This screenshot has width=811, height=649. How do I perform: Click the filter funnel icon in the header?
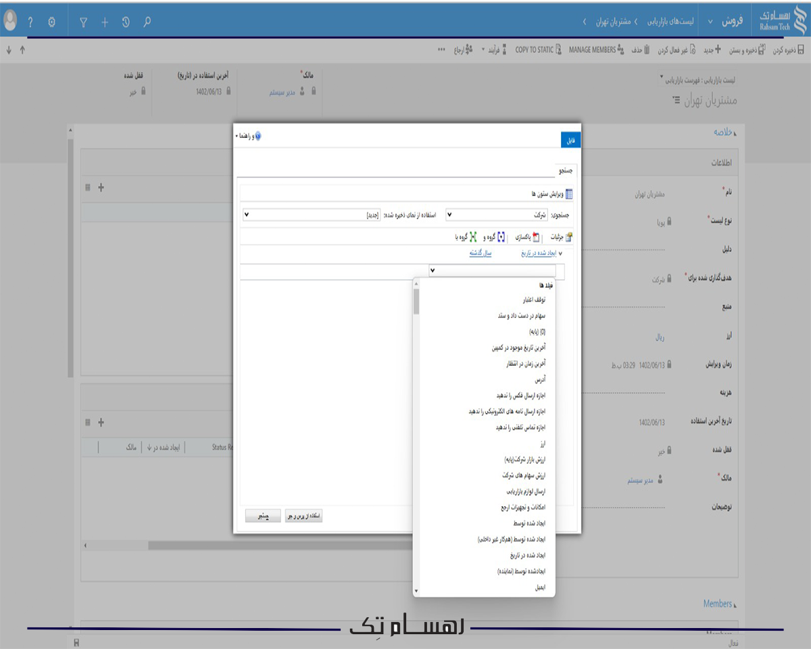(x=84, y=21)
